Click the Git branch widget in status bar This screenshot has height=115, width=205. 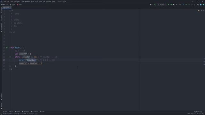199,114
